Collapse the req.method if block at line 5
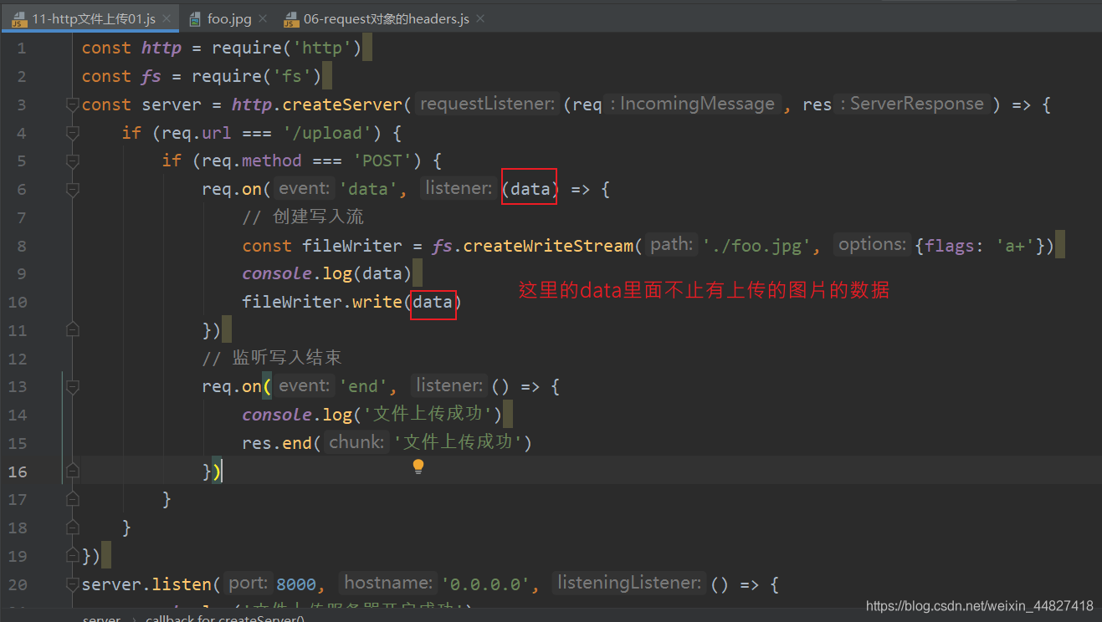Viewport: 1102px width, 622px height. [73, 161]
